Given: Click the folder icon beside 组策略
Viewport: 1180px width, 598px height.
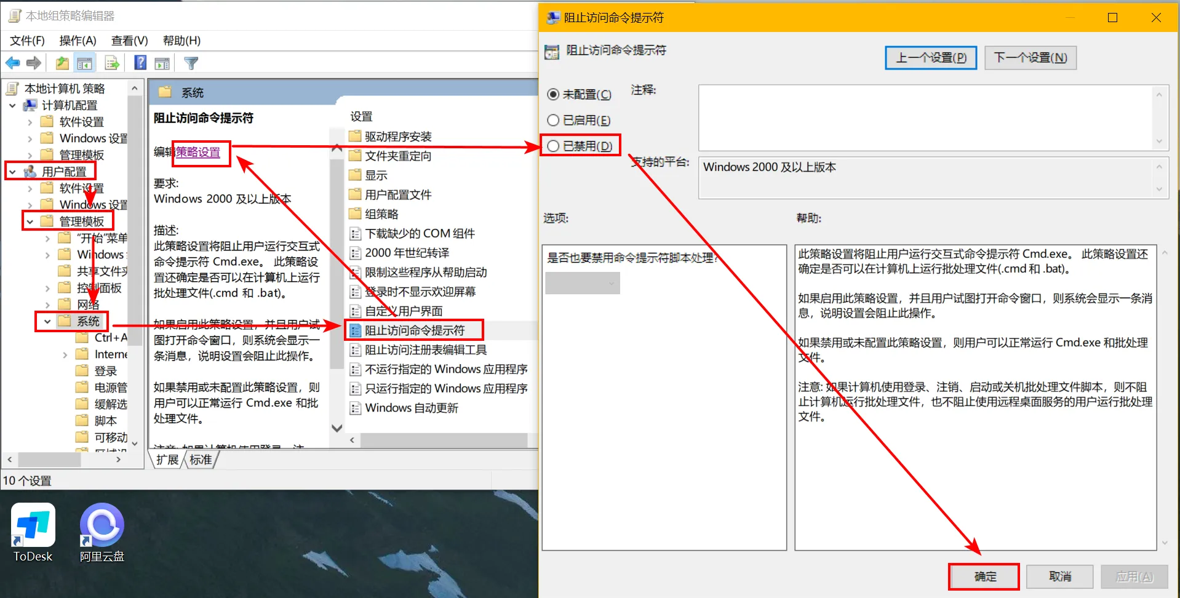Looking at the screenshot, I should pos(355,214).
